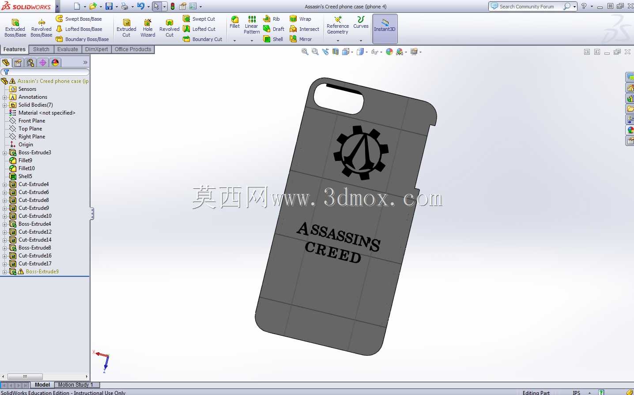The width and height of the screenshot is (634, 395).
Task: Click the Print icon
Action: [125, 6]
